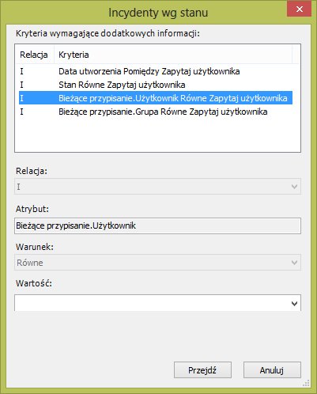Open the Wartość dropdown arrow
The width and height of the screenshot is (317, 394).
pyautogui.click(x=294, y=304)
